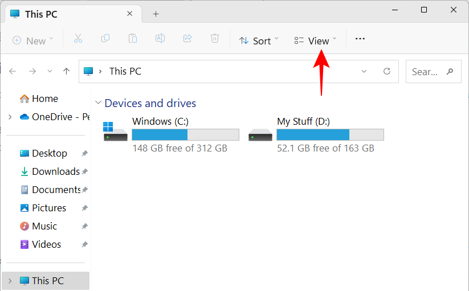Open Desktop quick access folder

click(x=43, y=153)
